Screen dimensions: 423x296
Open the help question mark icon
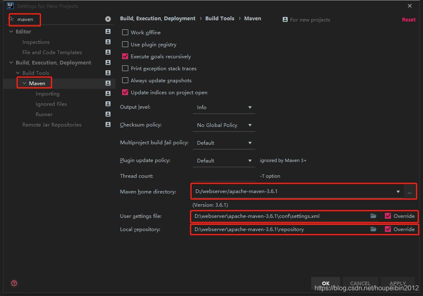tap(14, 283)
